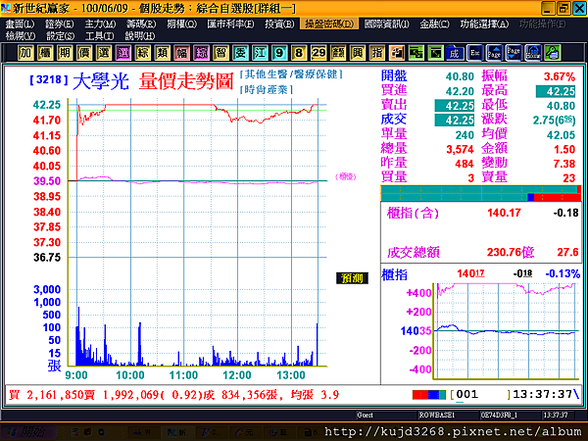The height and width of the screenshot is (441, 588).
Task: Click the 預測 forecast button
Action: click(352, 278)
